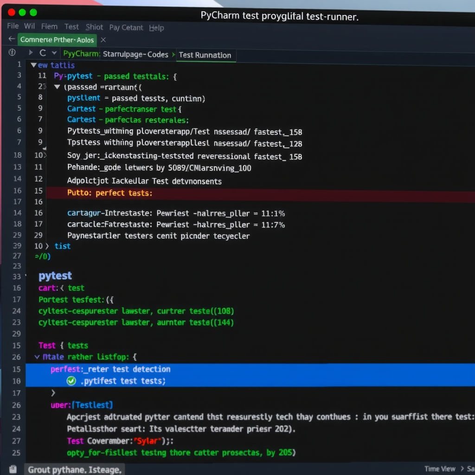Open the Help menu
This screenshot has height=475, width=475.
click(x=156, y=28)
